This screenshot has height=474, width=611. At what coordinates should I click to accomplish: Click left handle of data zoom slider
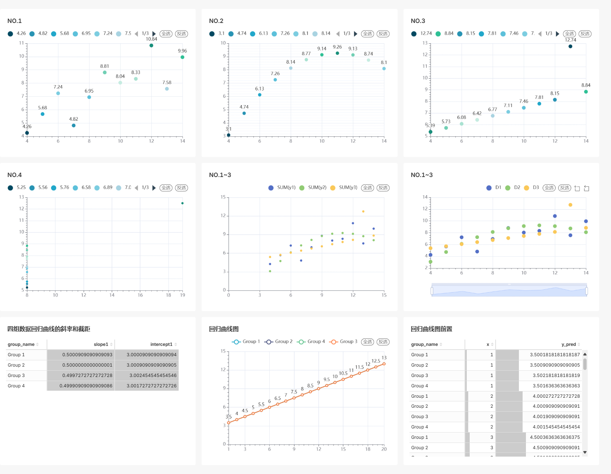pos(432,291)
